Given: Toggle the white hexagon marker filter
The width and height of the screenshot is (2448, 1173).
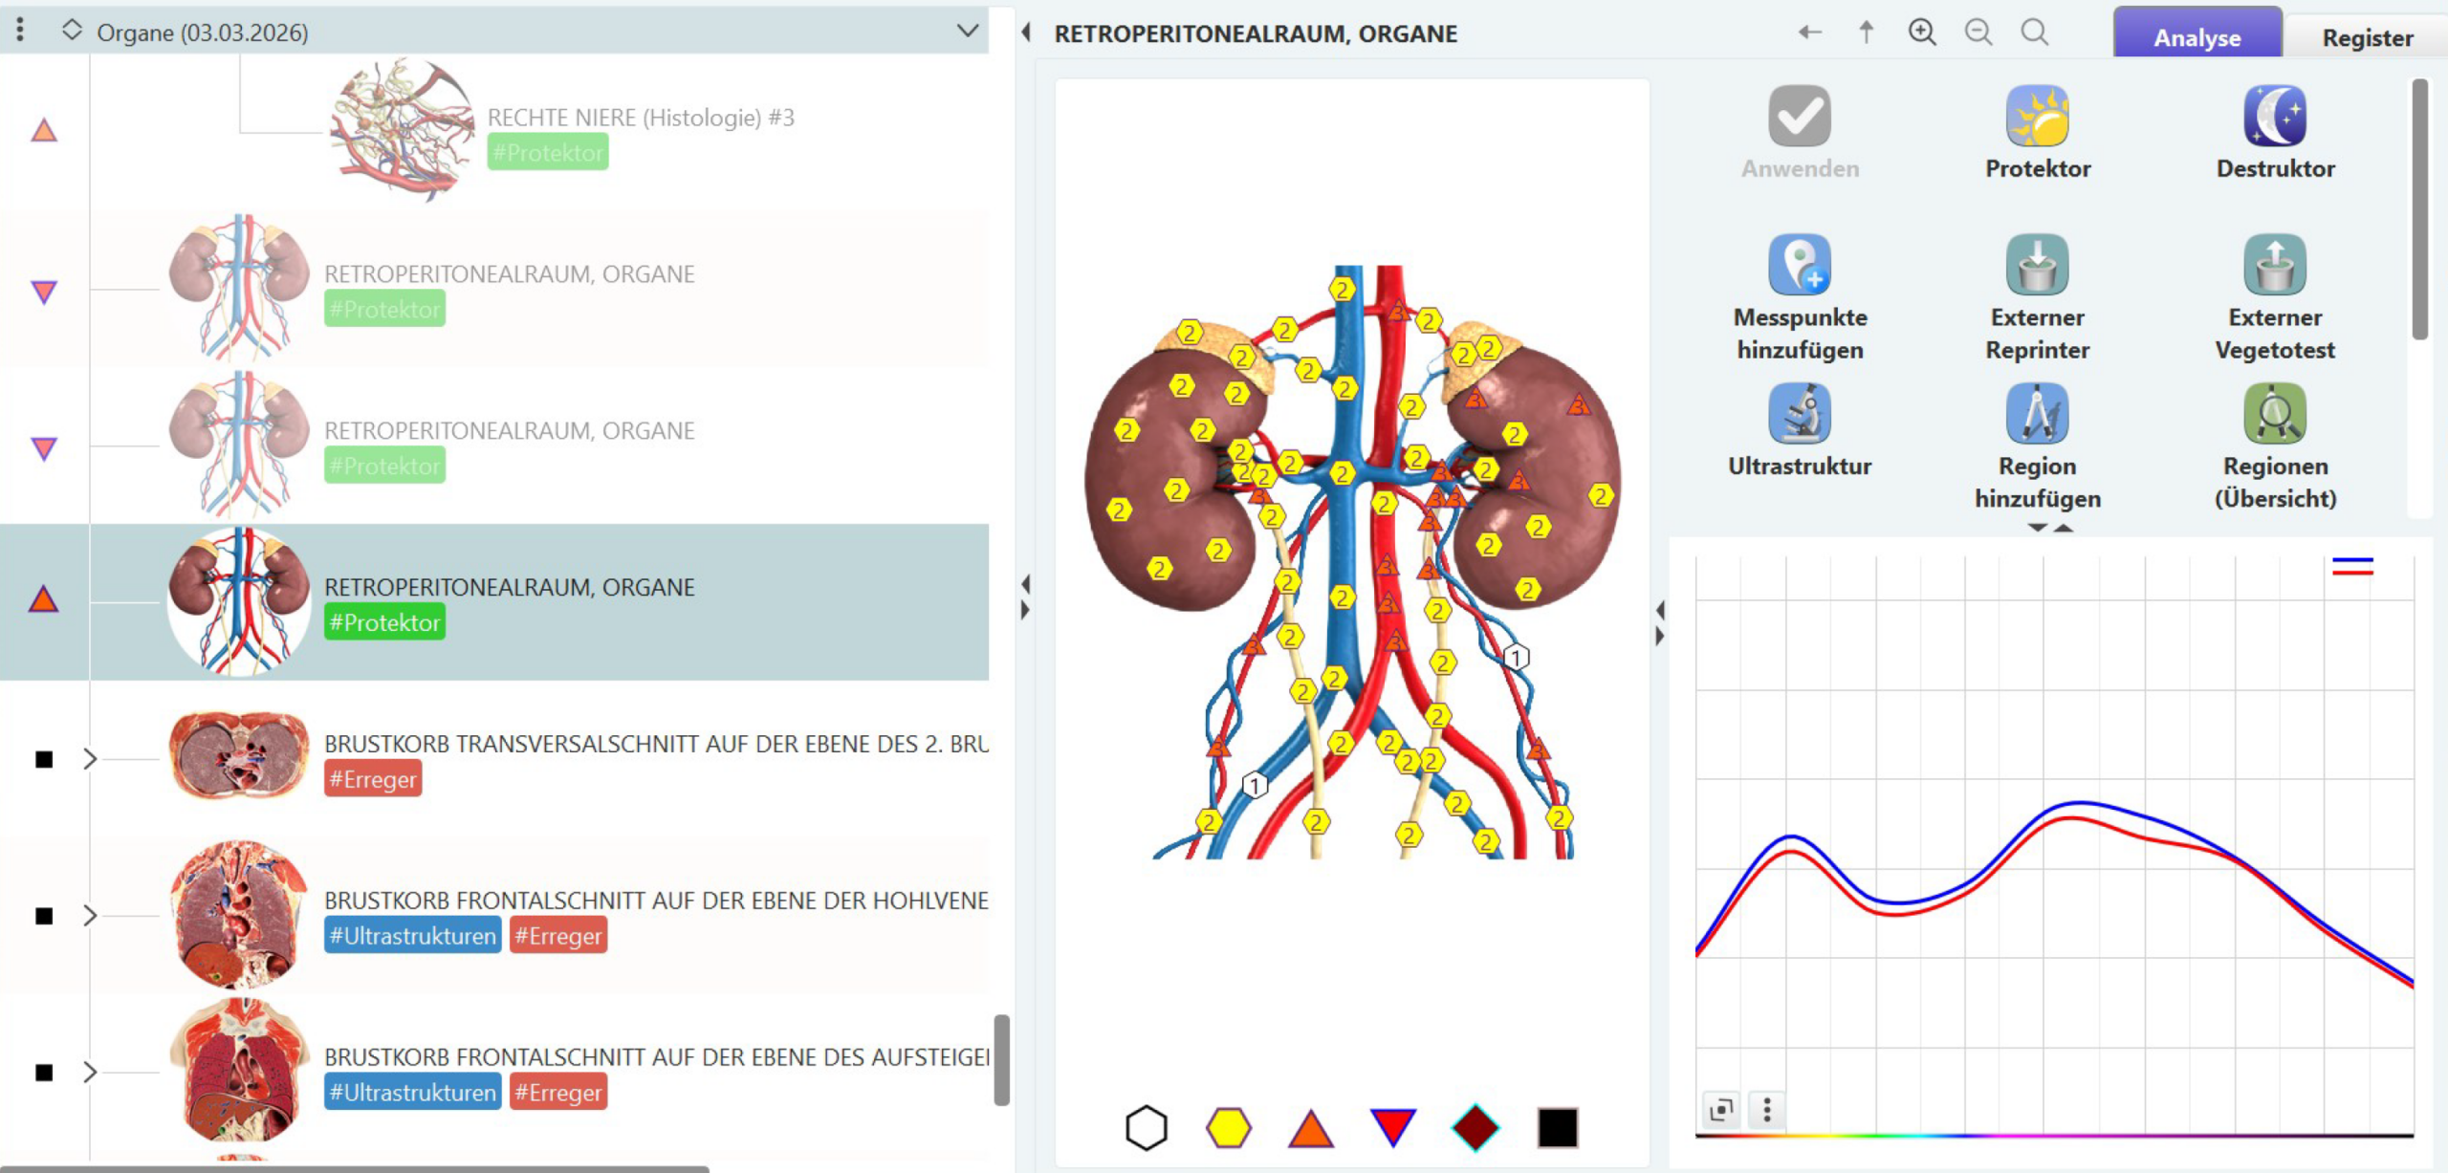Looking at the screenshot, I should (x=1146, y=1128).
